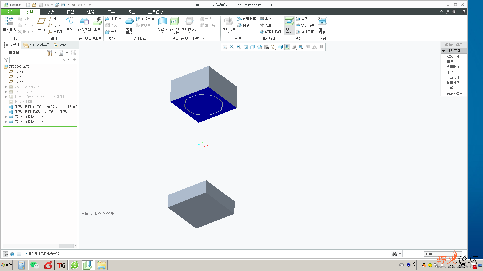483x271 pixels.
Task: Click the calculator icon in taskbar
Action: click(21, 265)
